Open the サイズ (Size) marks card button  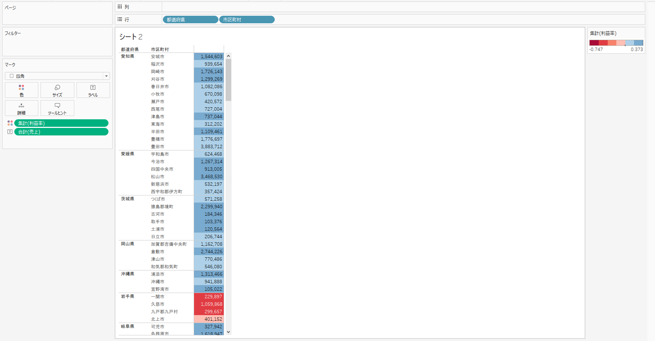tap(57, 90)
